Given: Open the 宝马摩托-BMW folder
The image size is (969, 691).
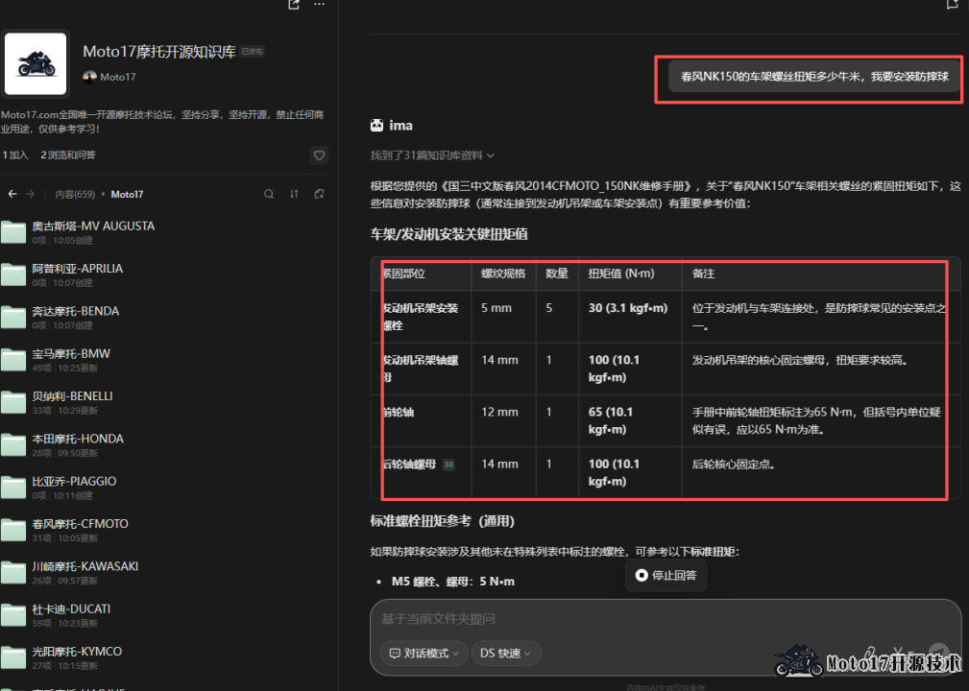Looking at the screenshot, I should pyautogui.click(x=71, y=354).
